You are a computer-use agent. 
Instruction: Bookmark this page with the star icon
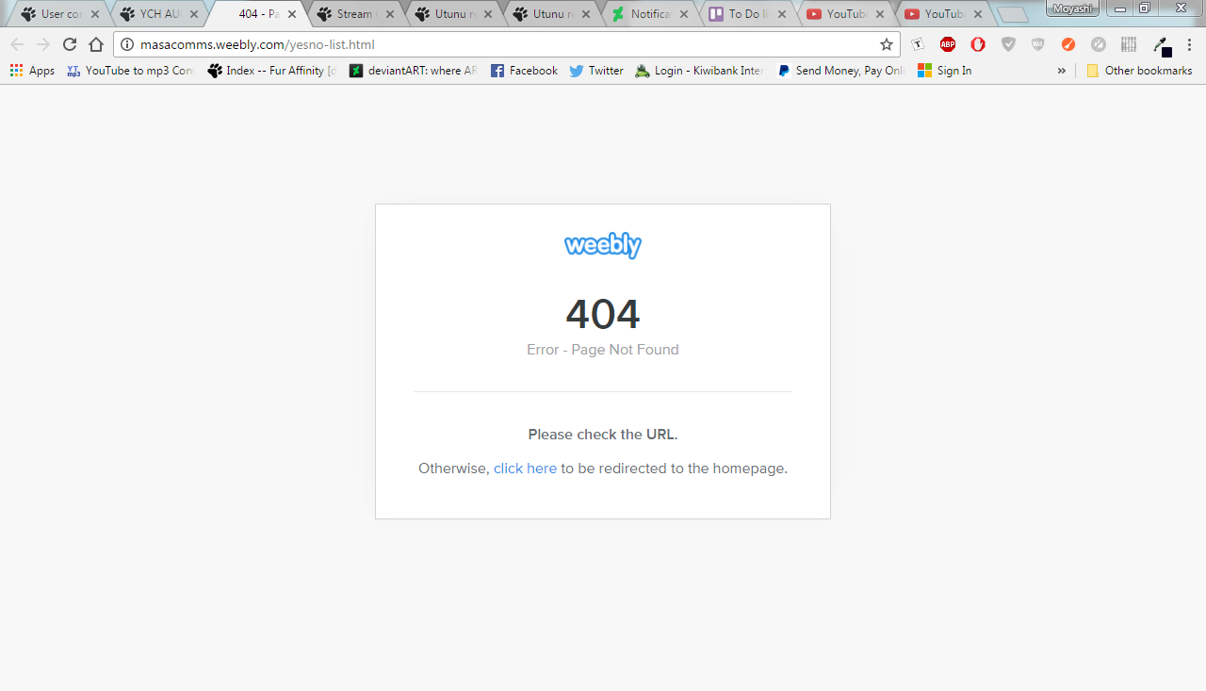[x=887, y=44]
